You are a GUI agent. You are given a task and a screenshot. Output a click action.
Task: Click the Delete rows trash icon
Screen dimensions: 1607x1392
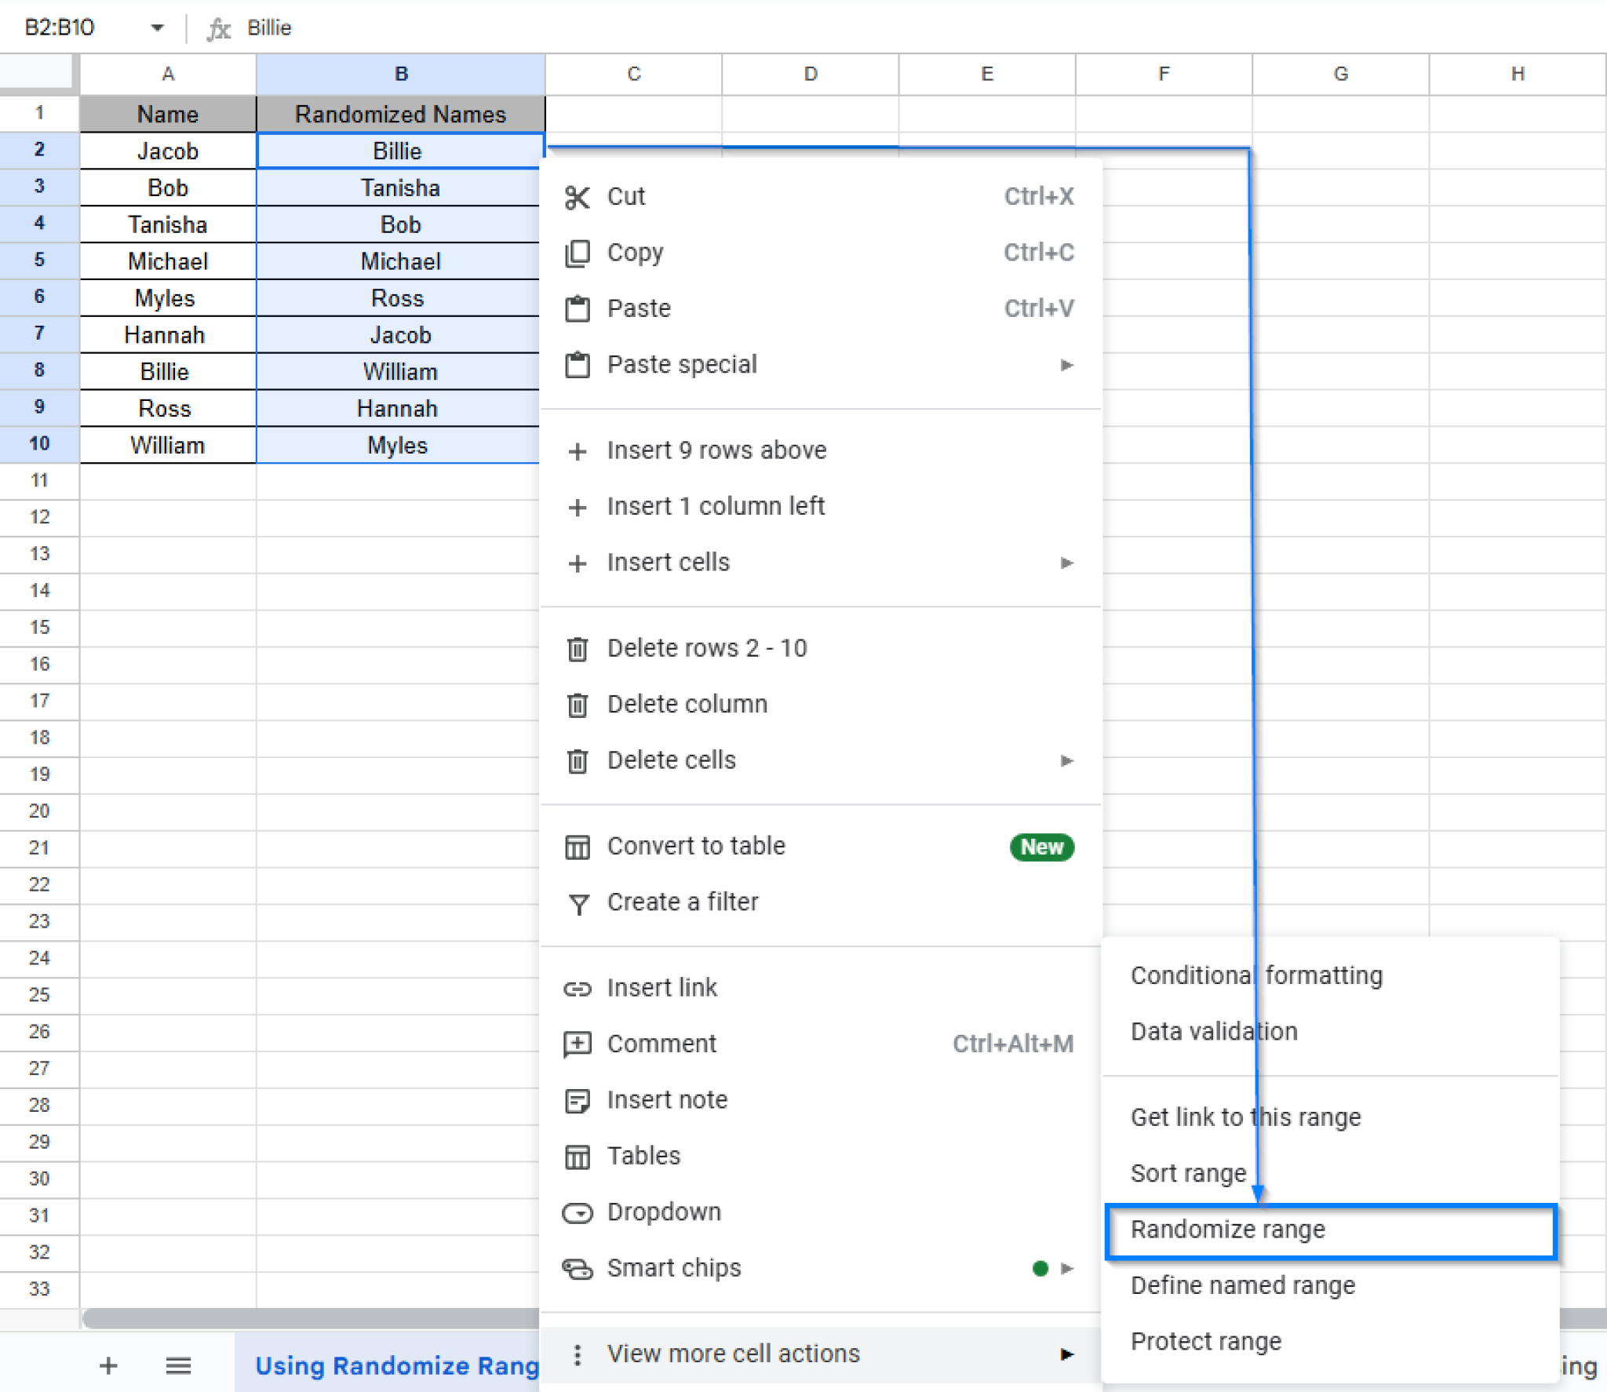[578, 649]
